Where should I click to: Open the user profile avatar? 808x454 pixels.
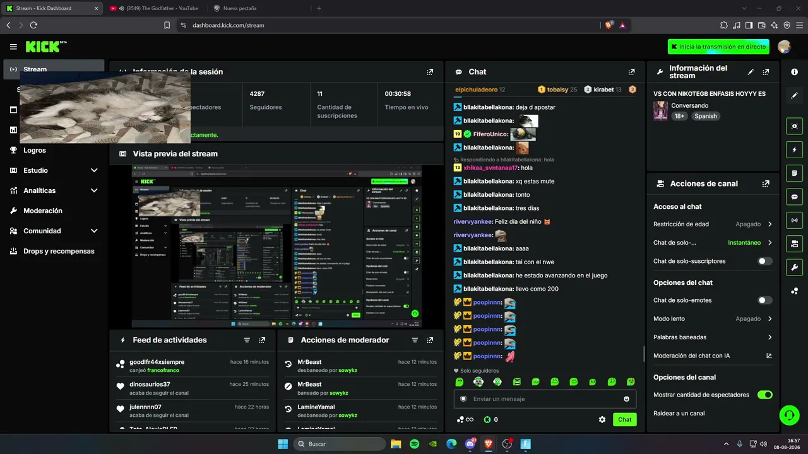pos(785,47)
